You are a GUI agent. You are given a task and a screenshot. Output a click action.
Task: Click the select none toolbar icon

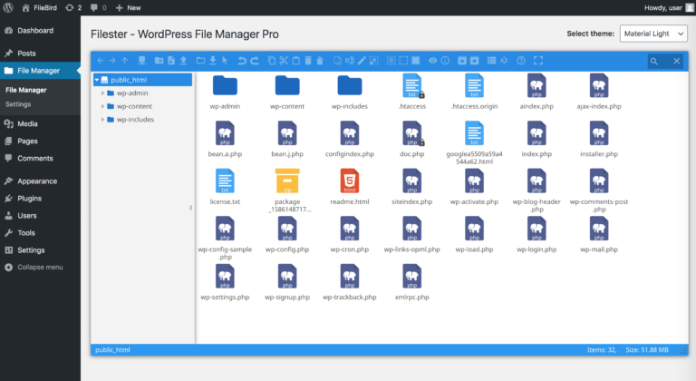click(x=403, y=61)
